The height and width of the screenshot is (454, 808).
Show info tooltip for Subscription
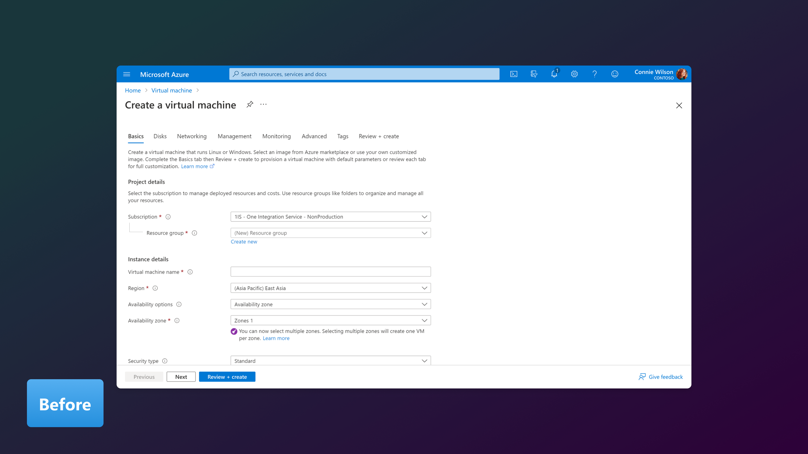click(168, 217)
